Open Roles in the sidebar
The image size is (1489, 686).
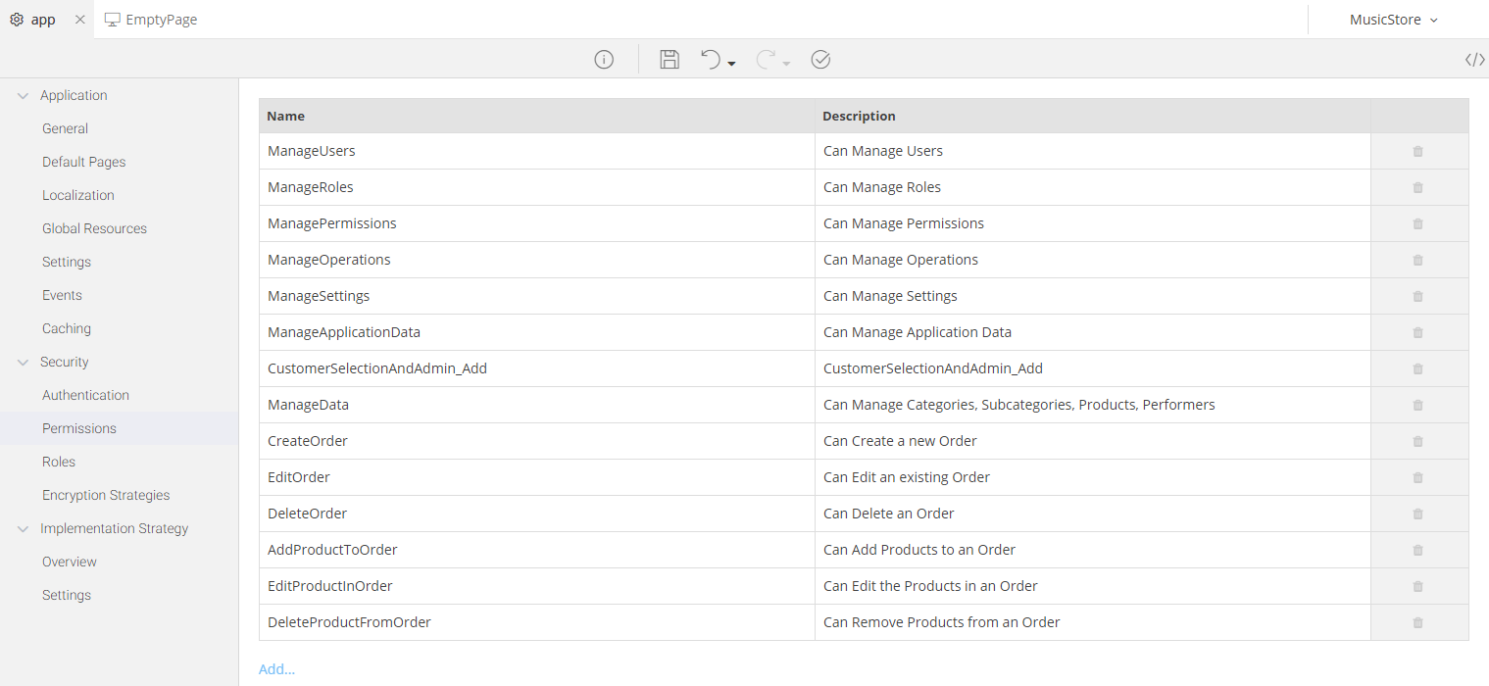[59, 462]
